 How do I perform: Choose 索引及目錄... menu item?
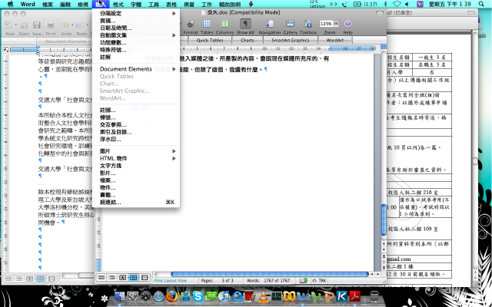pos(137,132)
